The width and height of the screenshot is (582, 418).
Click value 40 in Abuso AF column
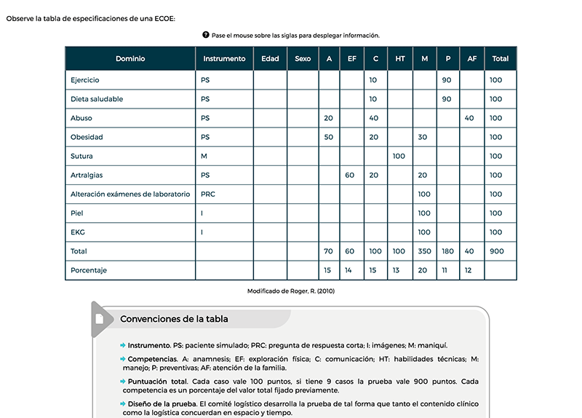click(469, 118)
